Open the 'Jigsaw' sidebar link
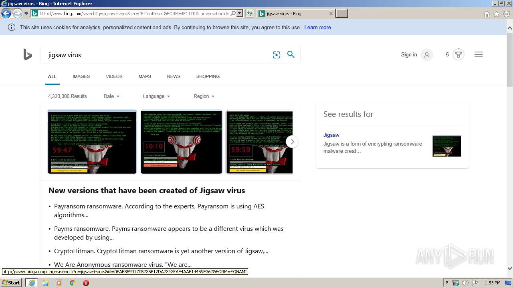 click(x=331, y=135)
